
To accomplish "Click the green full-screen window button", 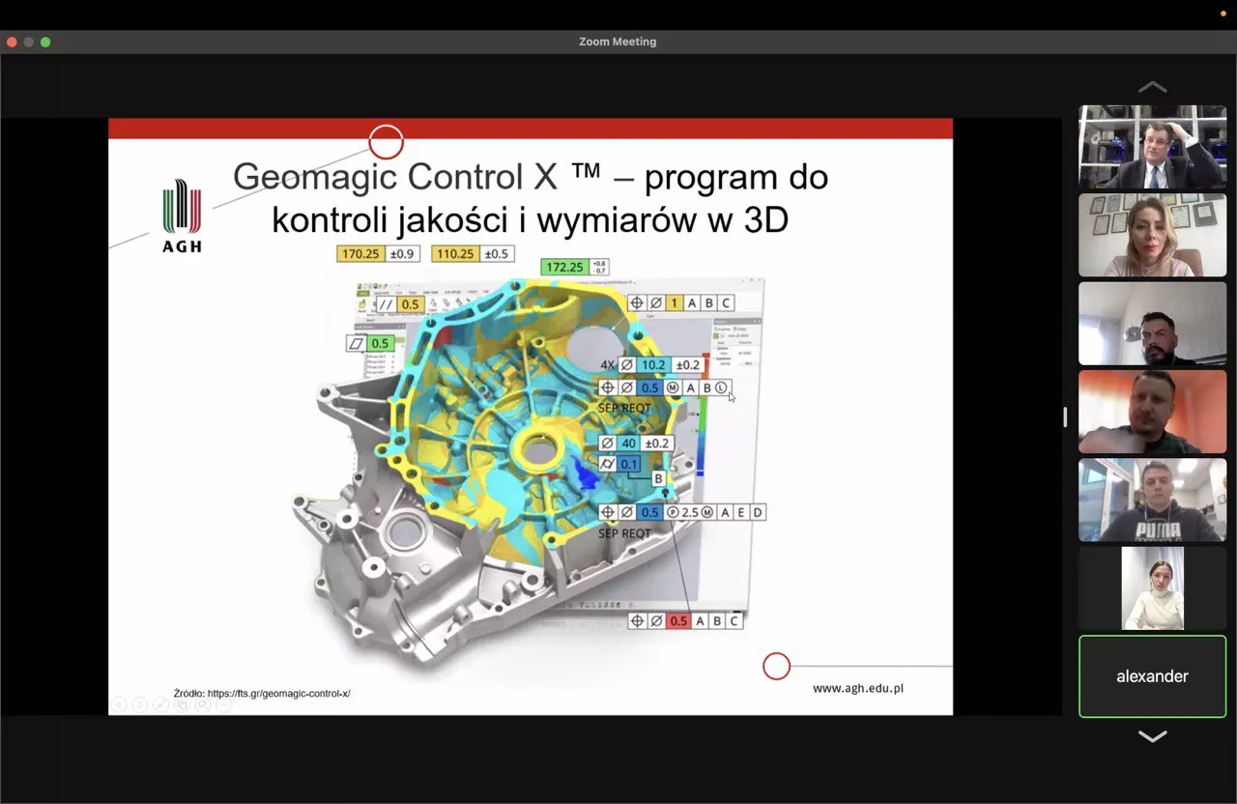I will (45, 42).
